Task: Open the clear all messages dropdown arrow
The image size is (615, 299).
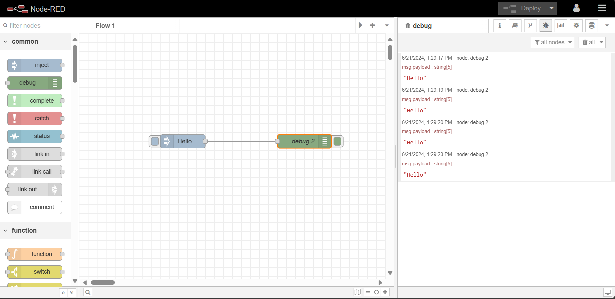Action: pyautogui.click(x=601, y=42)
